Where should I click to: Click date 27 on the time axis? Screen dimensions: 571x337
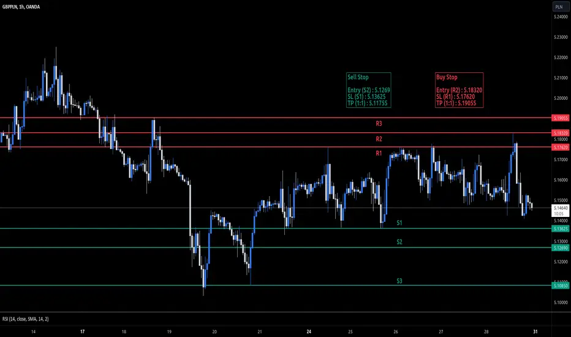[441, 331]
